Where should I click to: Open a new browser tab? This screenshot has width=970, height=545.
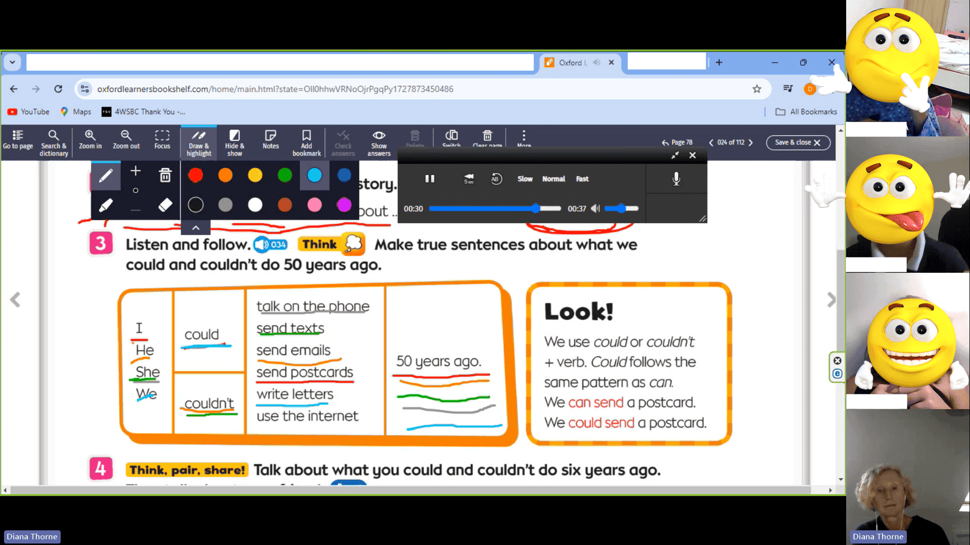click(x=719, y=63)
